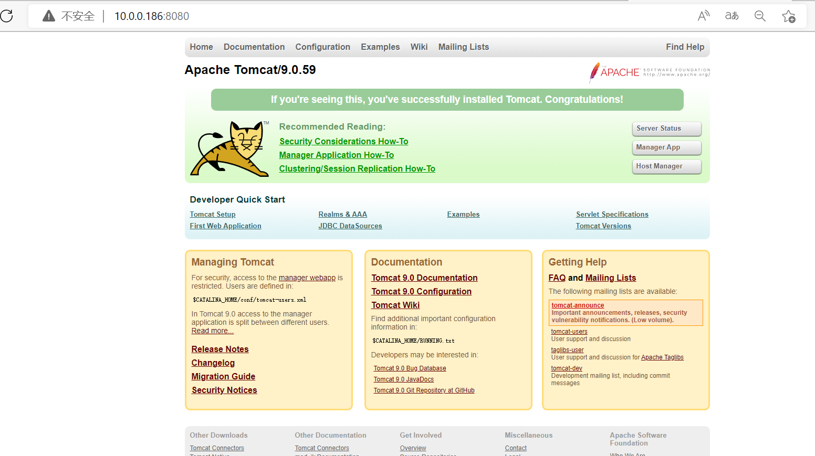Screen dimensions: 815x456
Task: Click the Read more... link
Action: [212, 331]
